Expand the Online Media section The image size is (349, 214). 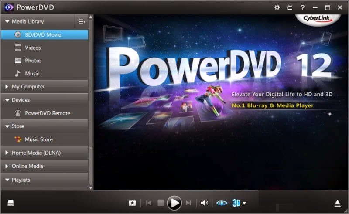7,166
